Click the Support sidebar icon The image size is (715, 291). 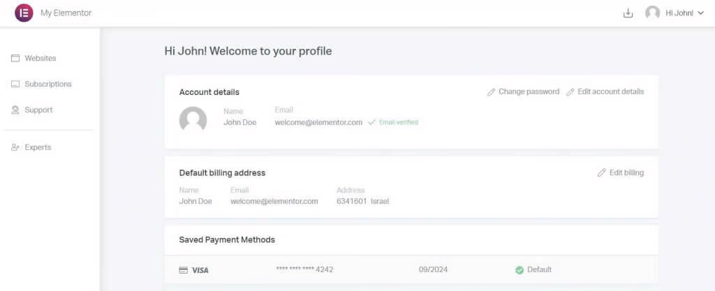15,110
